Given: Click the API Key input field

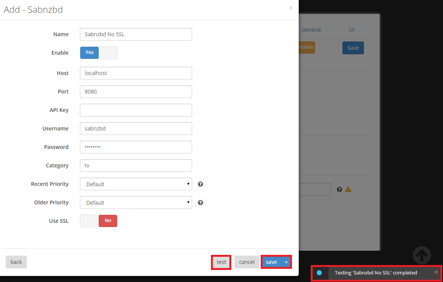Looking at the screenshot, I should (136, 110).
